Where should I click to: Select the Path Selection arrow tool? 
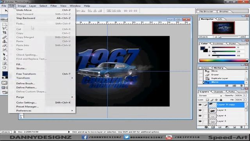point(4,54)
